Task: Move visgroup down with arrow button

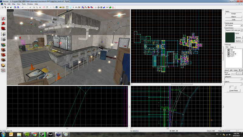Action: [x=242, y=70]
